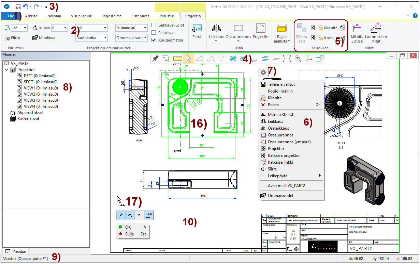Open Luonnoksen mitat sketch dimensions tool
The width and height of the screenshot is (420, 264).
click(375, 29)
